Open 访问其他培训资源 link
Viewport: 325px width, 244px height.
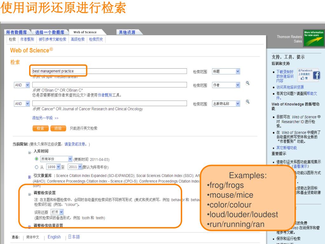click(290, 87)
